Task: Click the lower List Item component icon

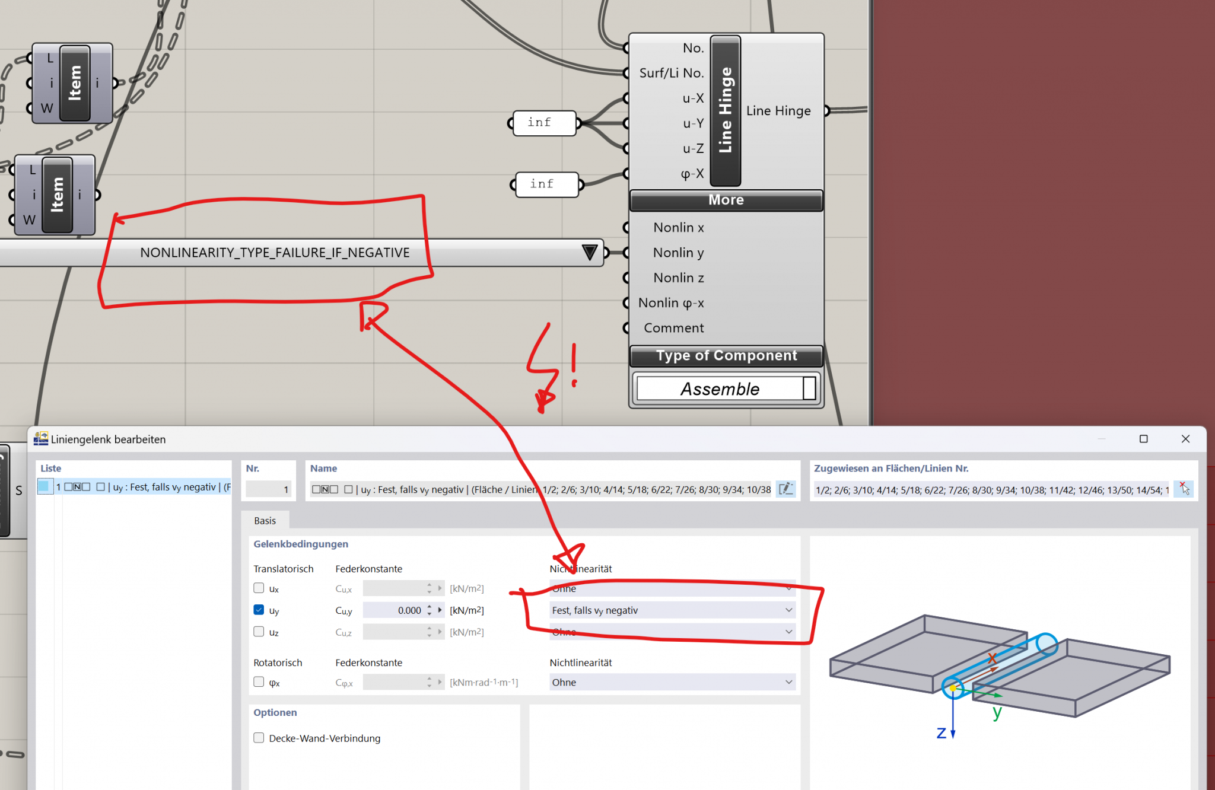Action: 58,195
